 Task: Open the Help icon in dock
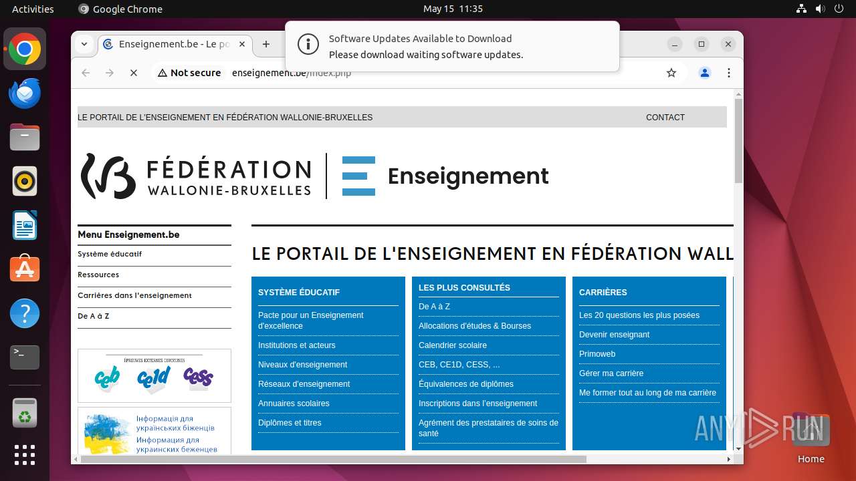click(x=25, y=313)
